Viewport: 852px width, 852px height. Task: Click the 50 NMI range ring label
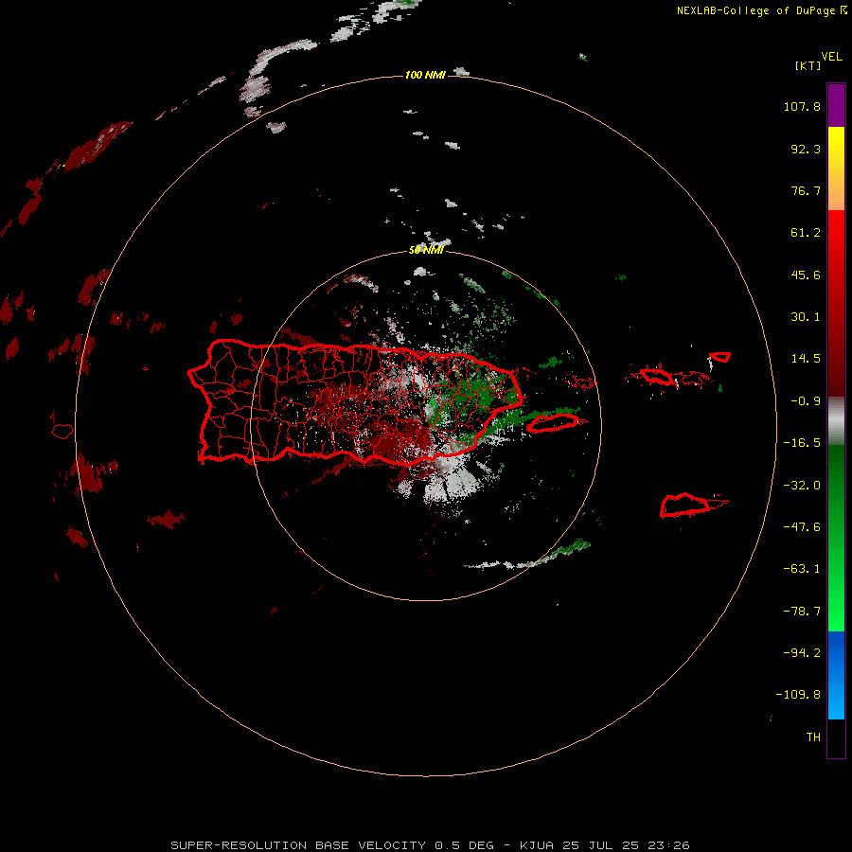click(426, 250)
